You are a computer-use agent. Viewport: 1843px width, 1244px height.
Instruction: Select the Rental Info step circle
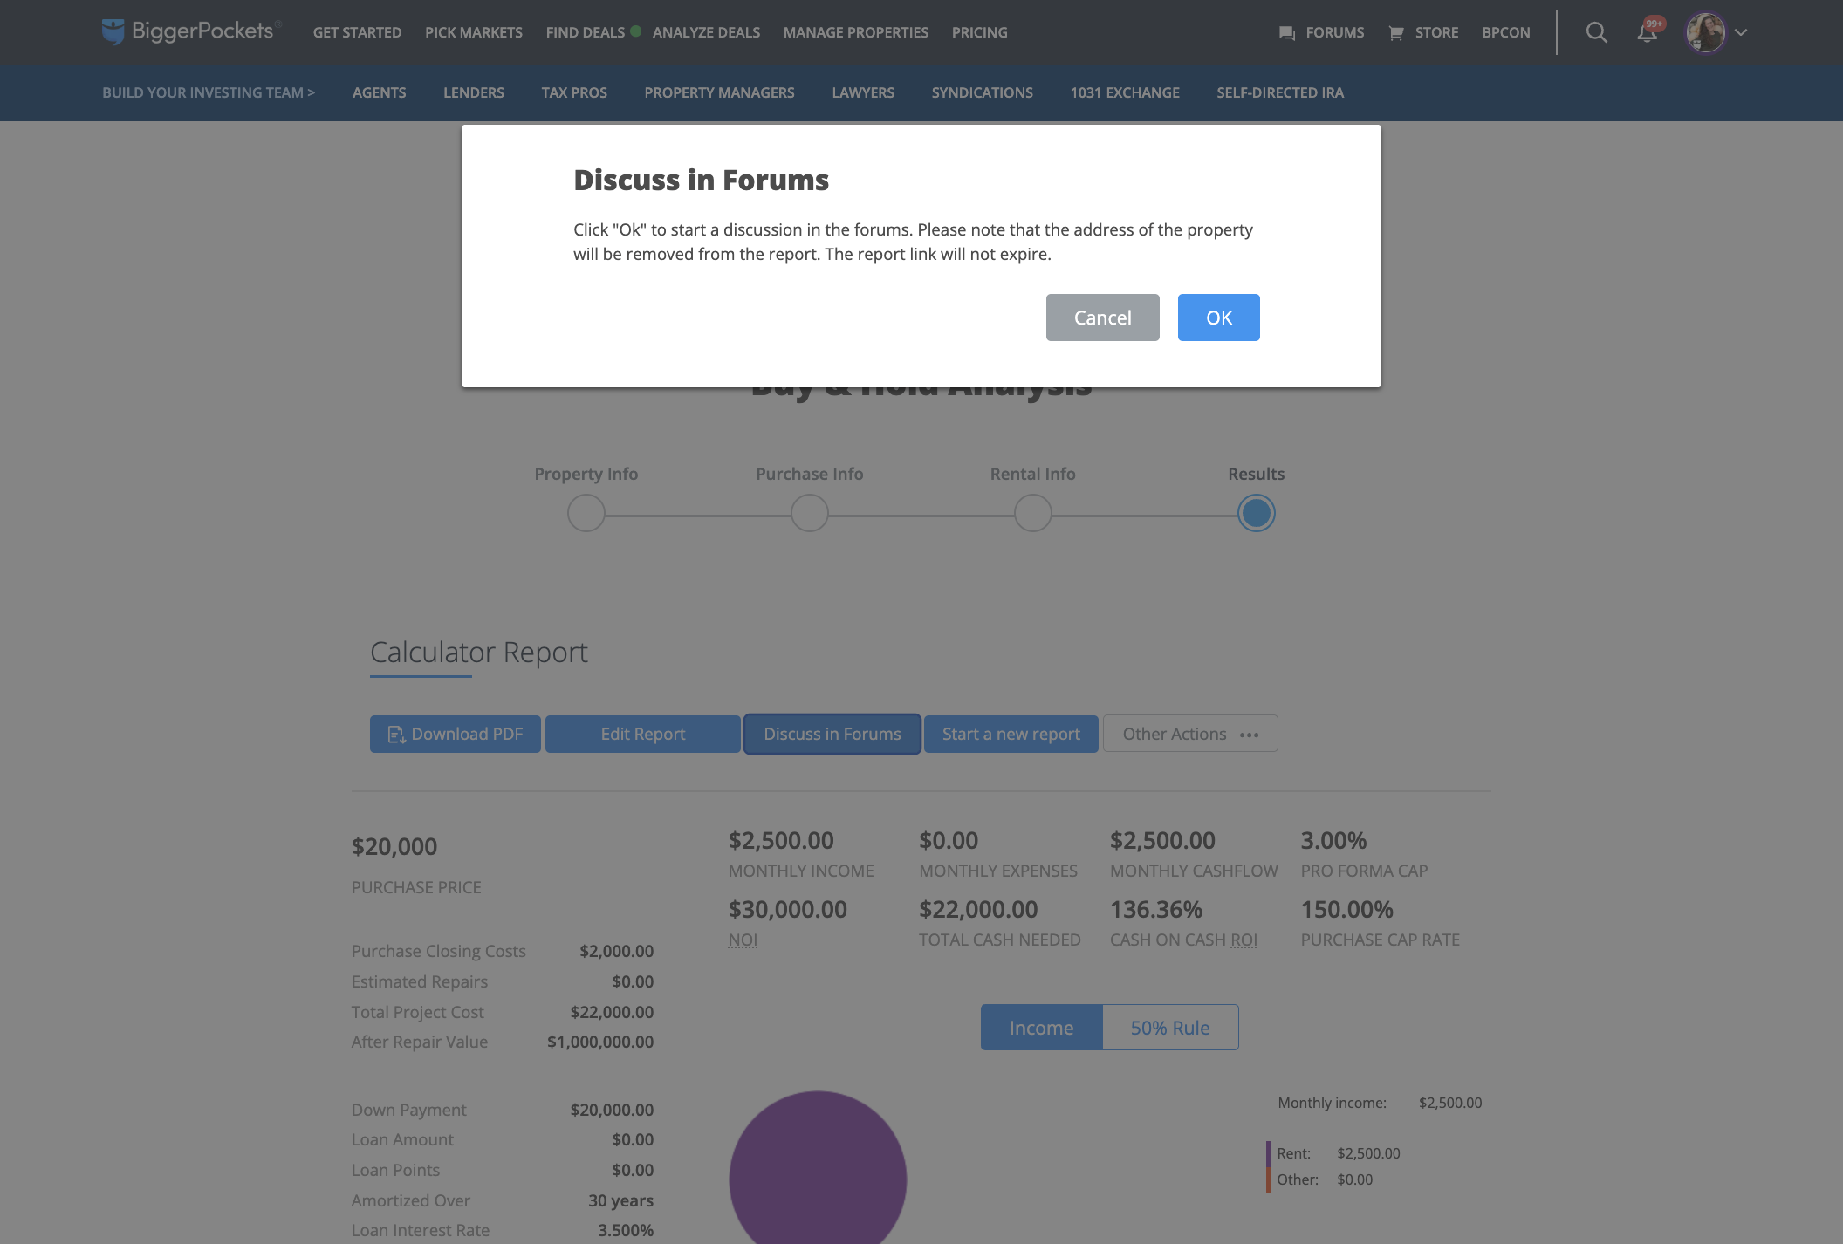click(1033, 513)
